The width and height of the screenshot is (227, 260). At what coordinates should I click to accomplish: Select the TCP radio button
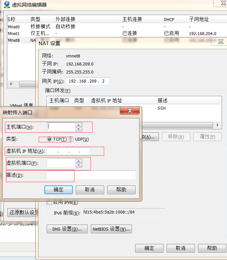point(49,139)
